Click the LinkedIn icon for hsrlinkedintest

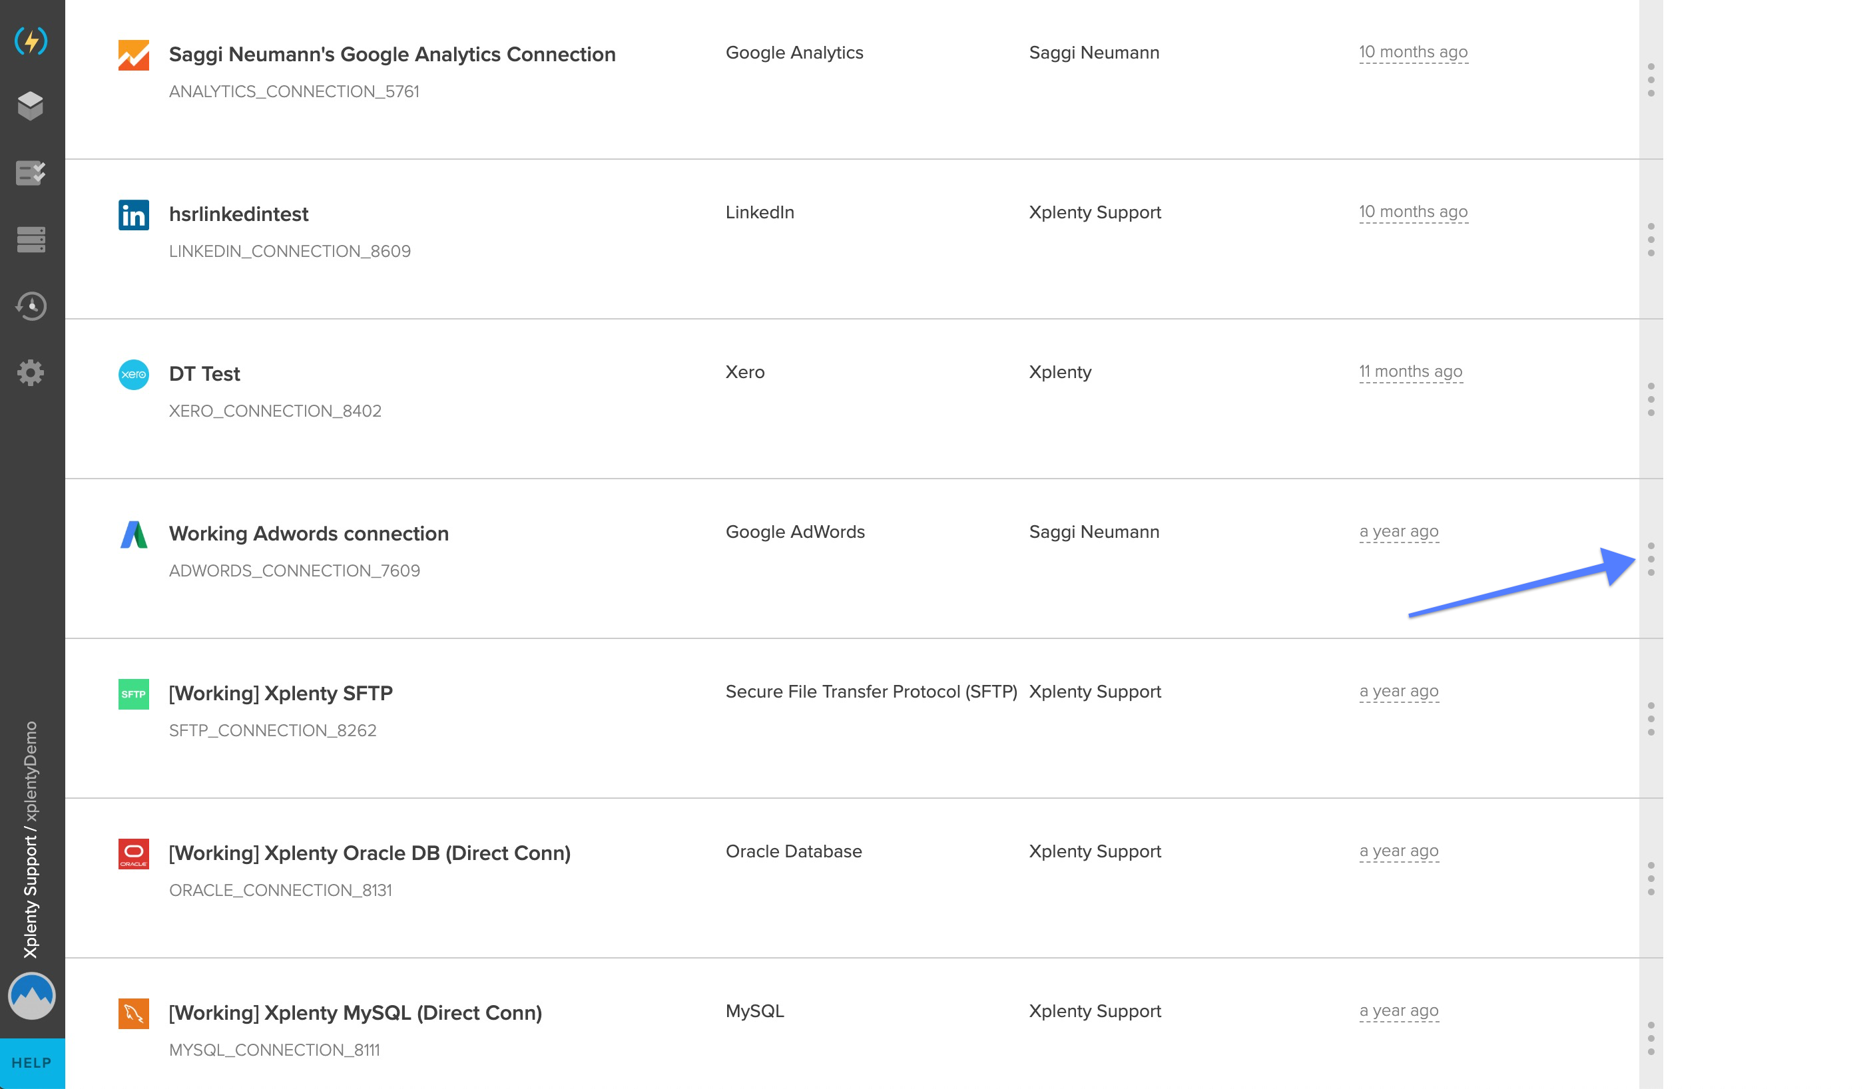[134, 215]
